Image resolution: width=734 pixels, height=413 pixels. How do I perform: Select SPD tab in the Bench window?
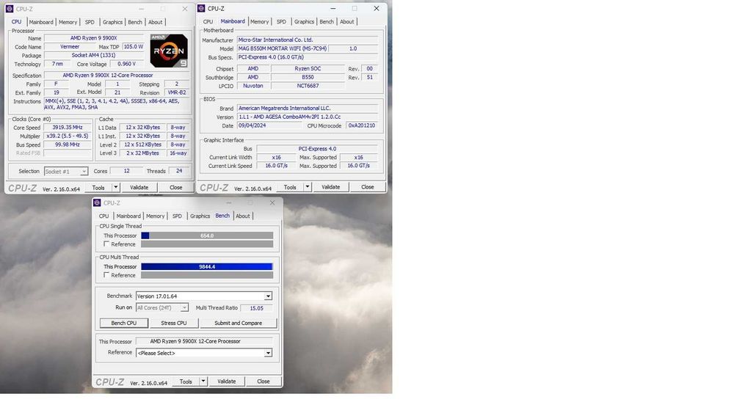tap(177, 216)
